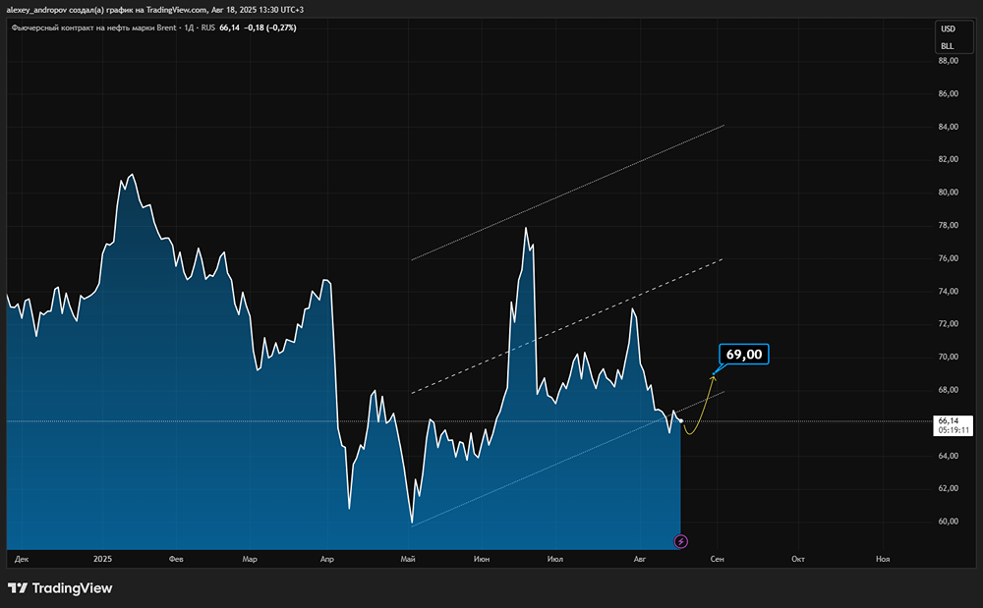
Task: Select the 69,00 price target callout
Action: coord(744,355)
